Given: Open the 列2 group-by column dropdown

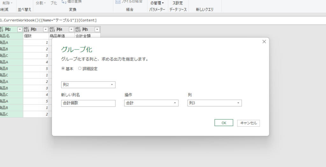Looking at the screenshot, I should tap(88, 85).
